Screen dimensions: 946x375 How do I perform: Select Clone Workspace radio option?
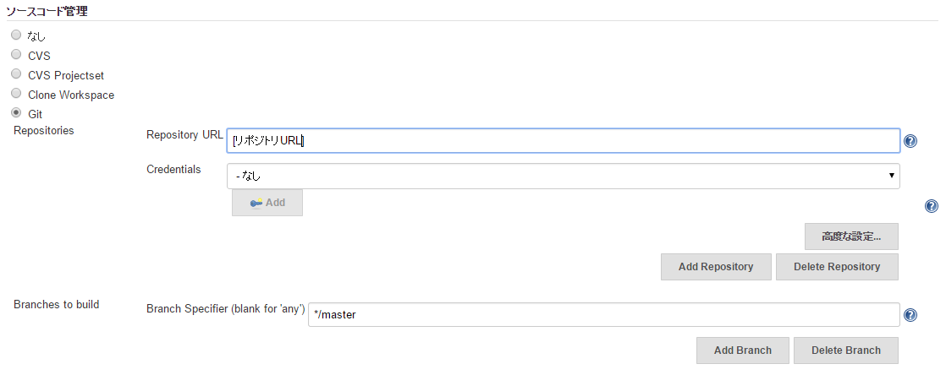[16, 94]
